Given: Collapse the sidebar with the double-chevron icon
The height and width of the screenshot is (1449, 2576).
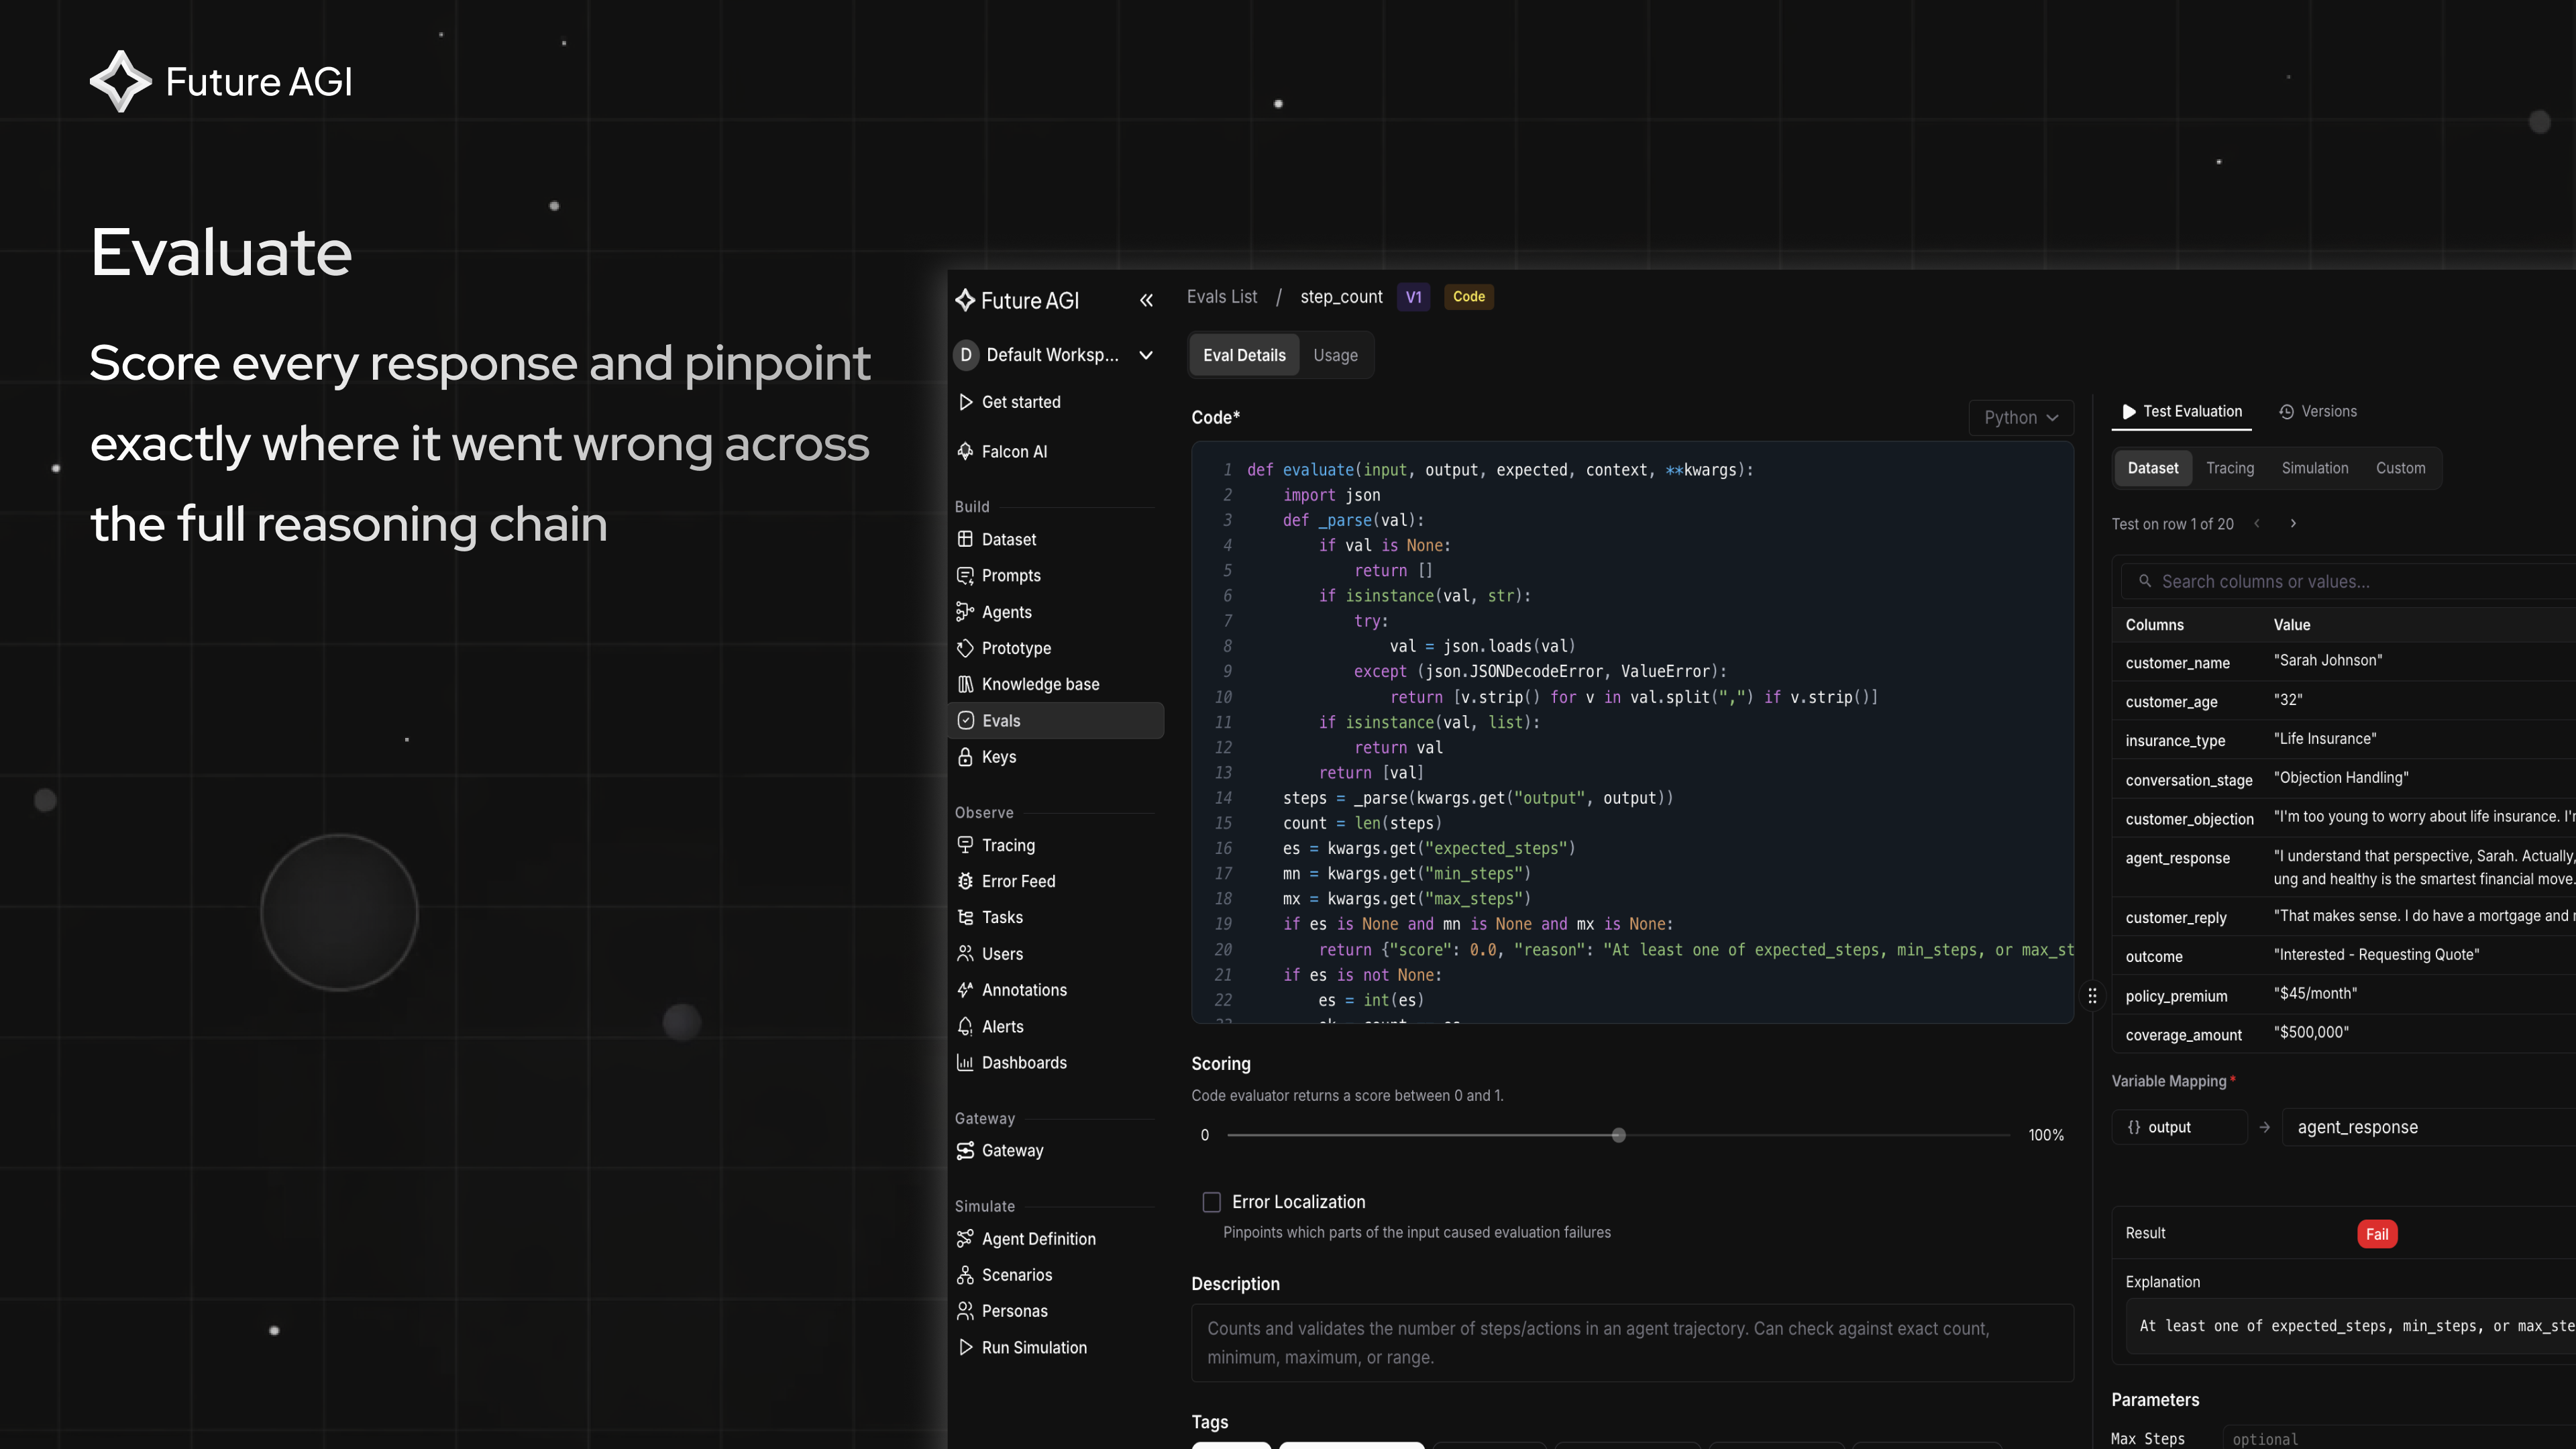Looking at the screenshot, I should coord(1146,300).
